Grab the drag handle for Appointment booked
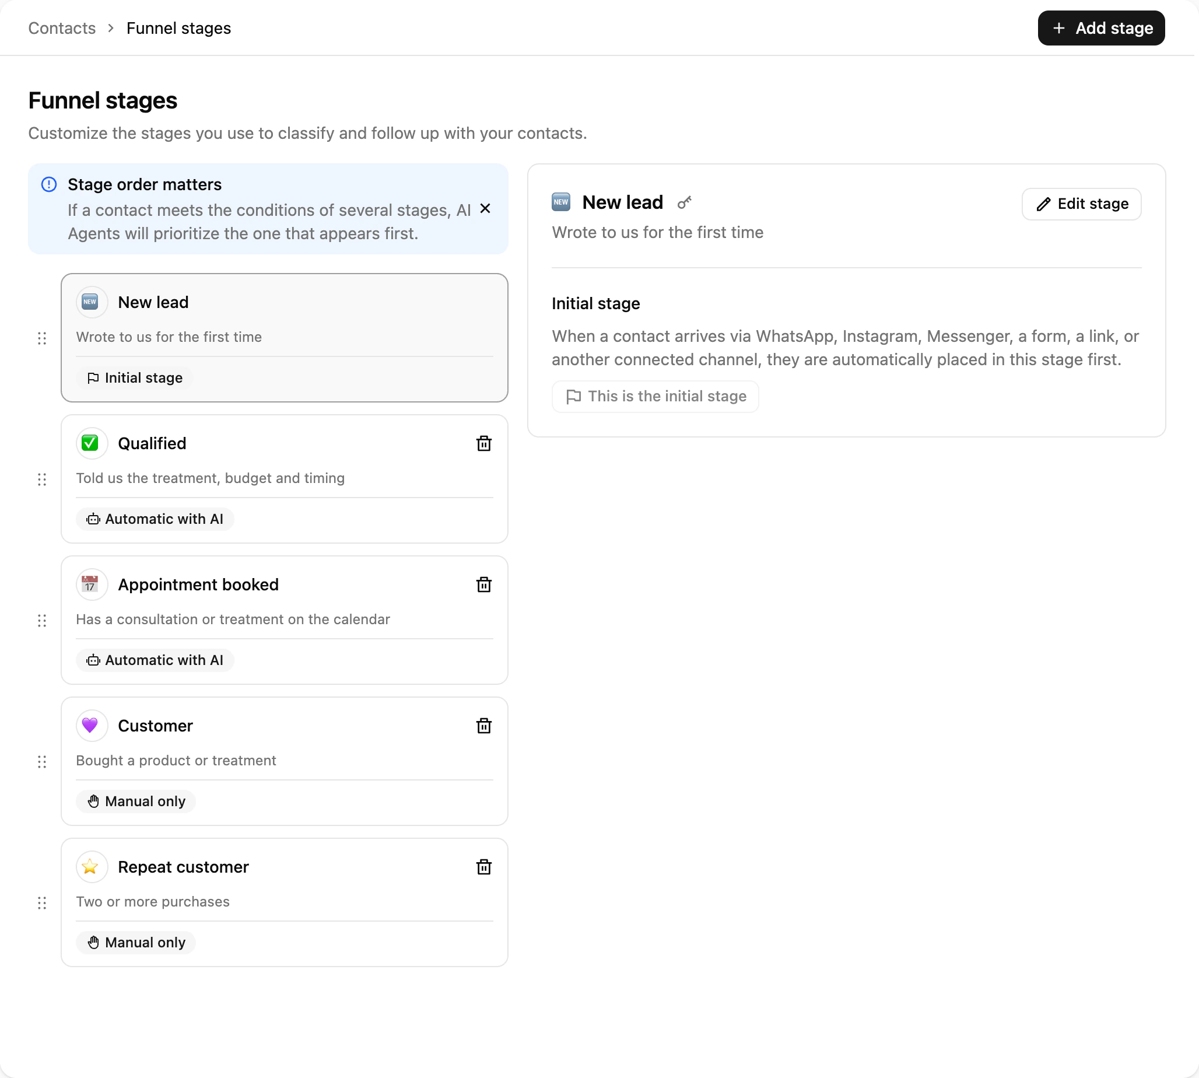 pyautogui.click(x=42, y=621)
